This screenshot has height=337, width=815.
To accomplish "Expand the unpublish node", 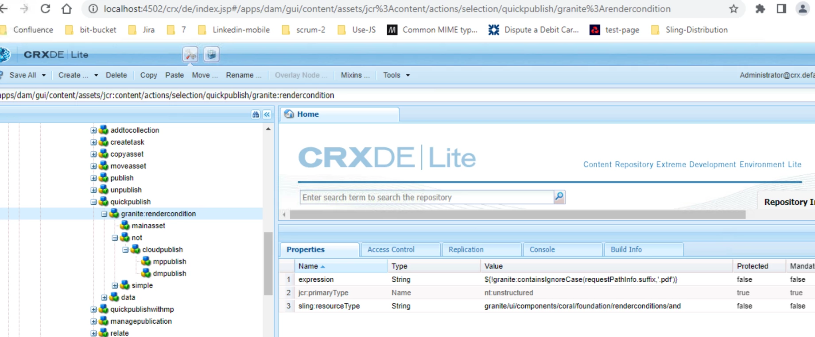I will click(93, 190).
